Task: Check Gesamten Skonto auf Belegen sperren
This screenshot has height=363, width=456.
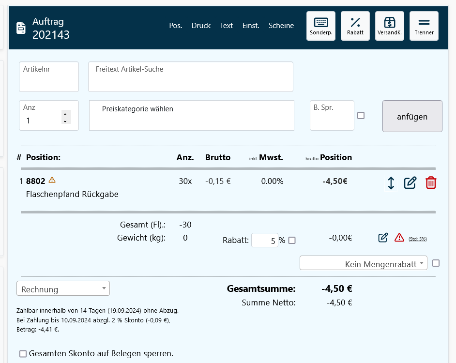Action: click(x=23, y=354)
